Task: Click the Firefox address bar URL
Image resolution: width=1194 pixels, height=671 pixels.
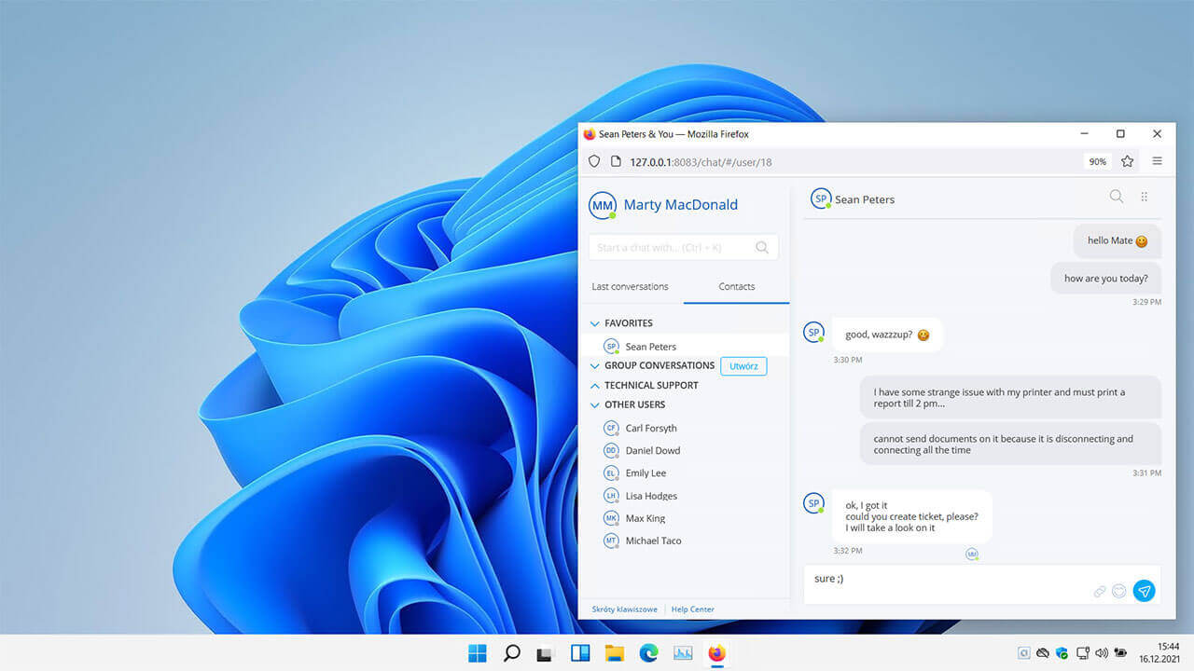Action: coord(701,161)
